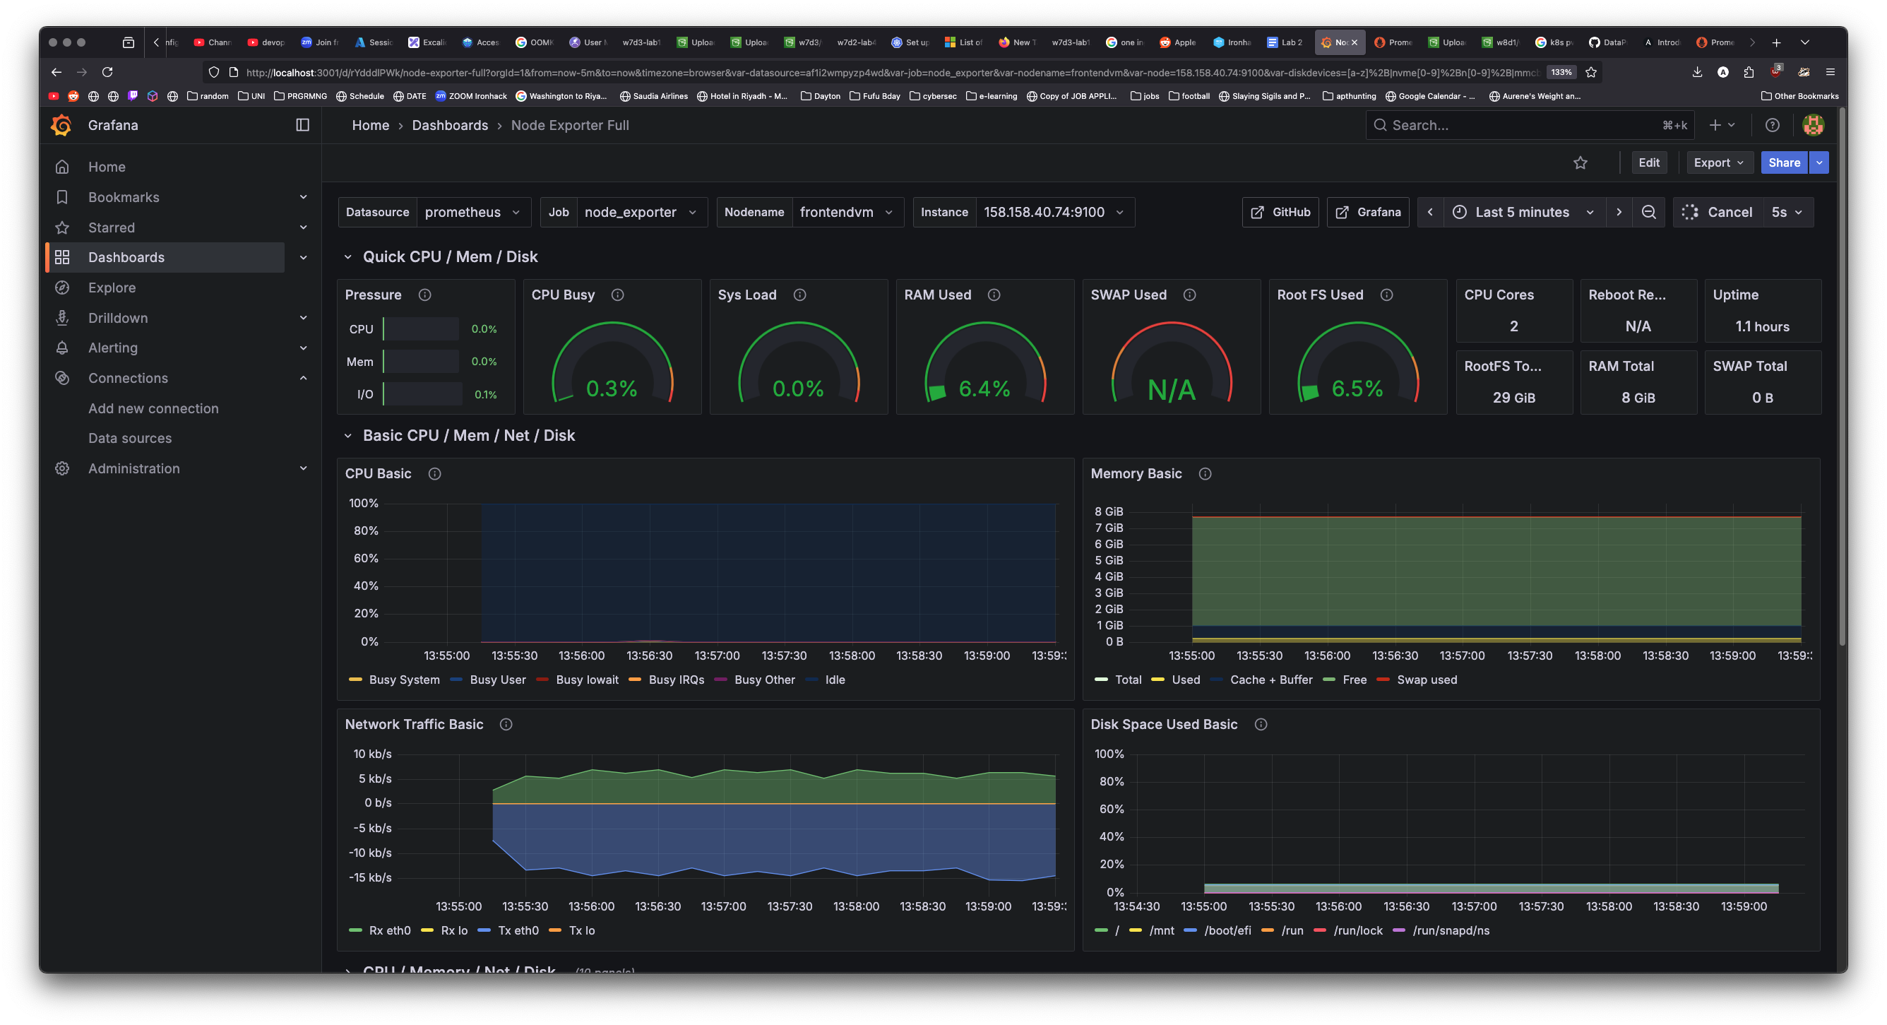The image size is (1887, 1025).
Task: Star this dashboard as favorite
Action: [1580, 162]
